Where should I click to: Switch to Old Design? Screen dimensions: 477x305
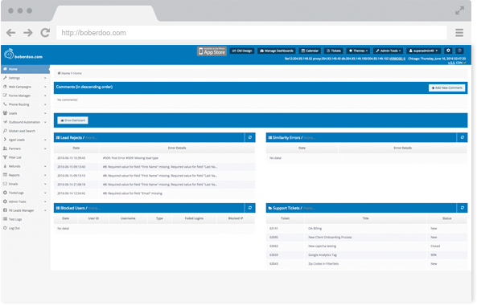242,51
